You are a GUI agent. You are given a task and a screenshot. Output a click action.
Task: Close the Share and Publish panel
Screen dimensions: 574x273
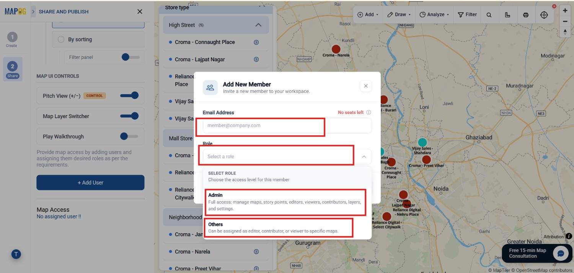pos(140,11)
